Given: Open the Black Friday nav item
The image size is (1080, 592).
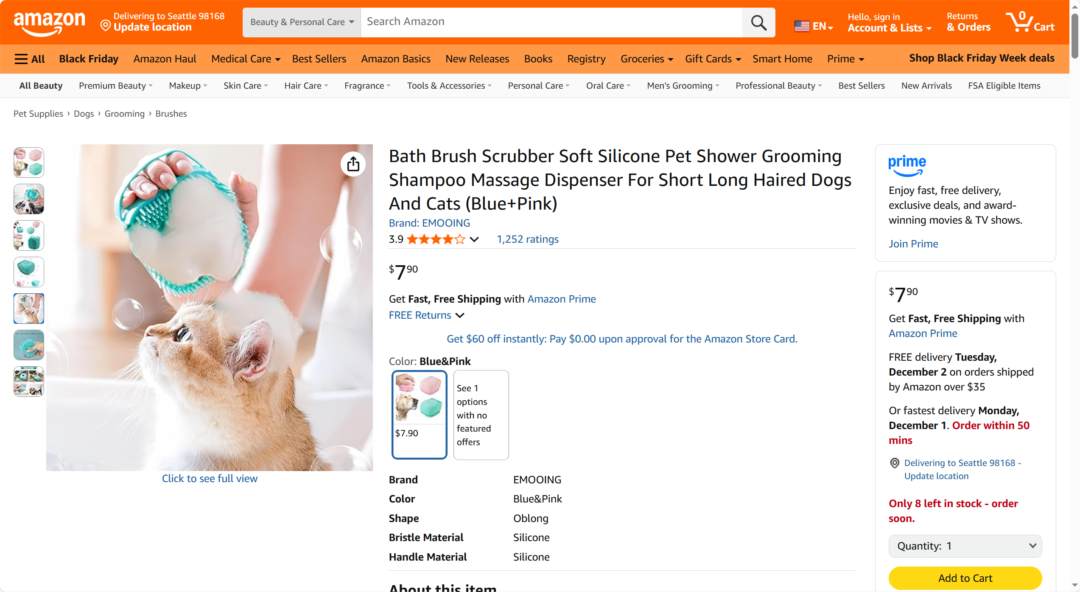Looking at the screenshot, I should point(89,59).
